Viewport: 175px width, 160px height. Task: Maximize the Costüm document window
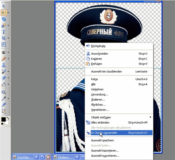tap(42, 157)
